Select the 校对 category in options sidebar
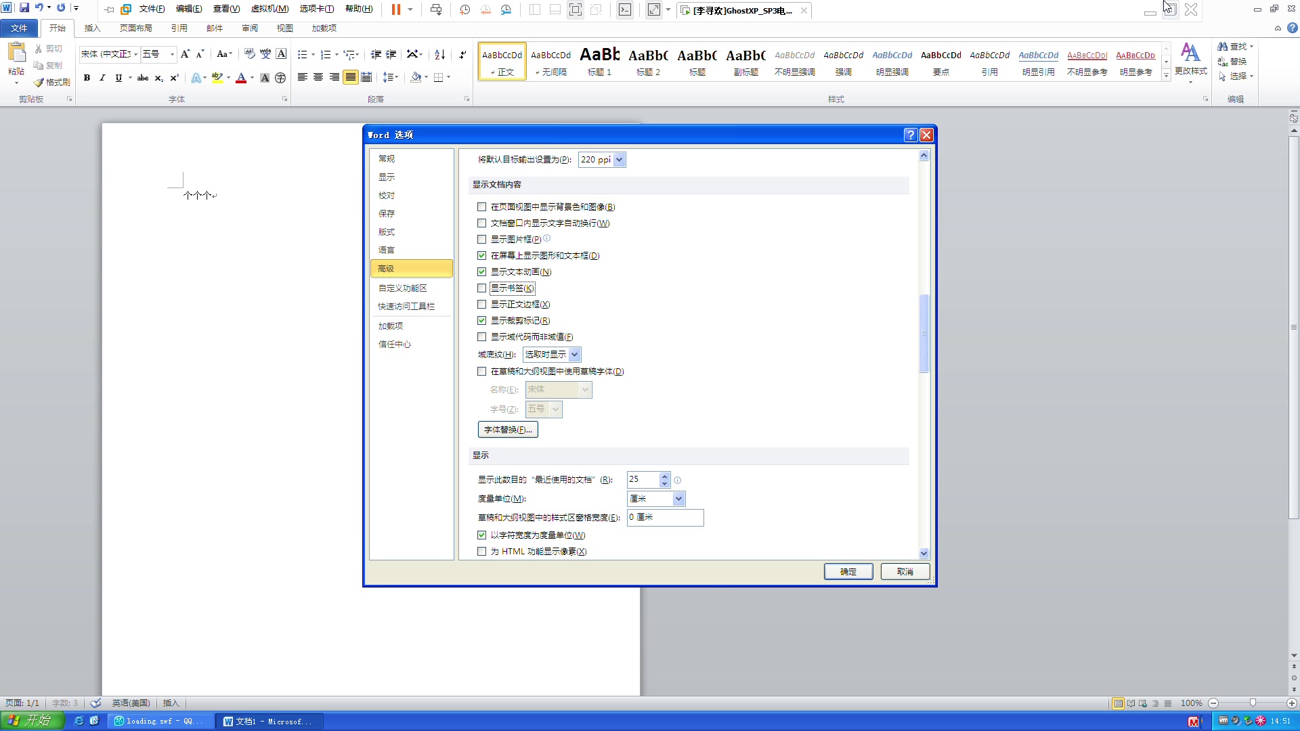The width and height of the screenshot is (1300, 731). (387, 195)
